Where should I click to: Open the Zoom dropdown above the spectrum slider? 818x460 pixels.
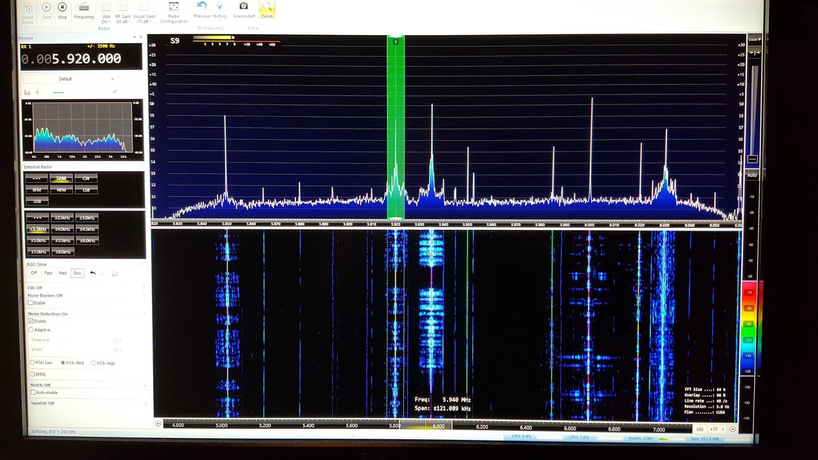[755, 40]
